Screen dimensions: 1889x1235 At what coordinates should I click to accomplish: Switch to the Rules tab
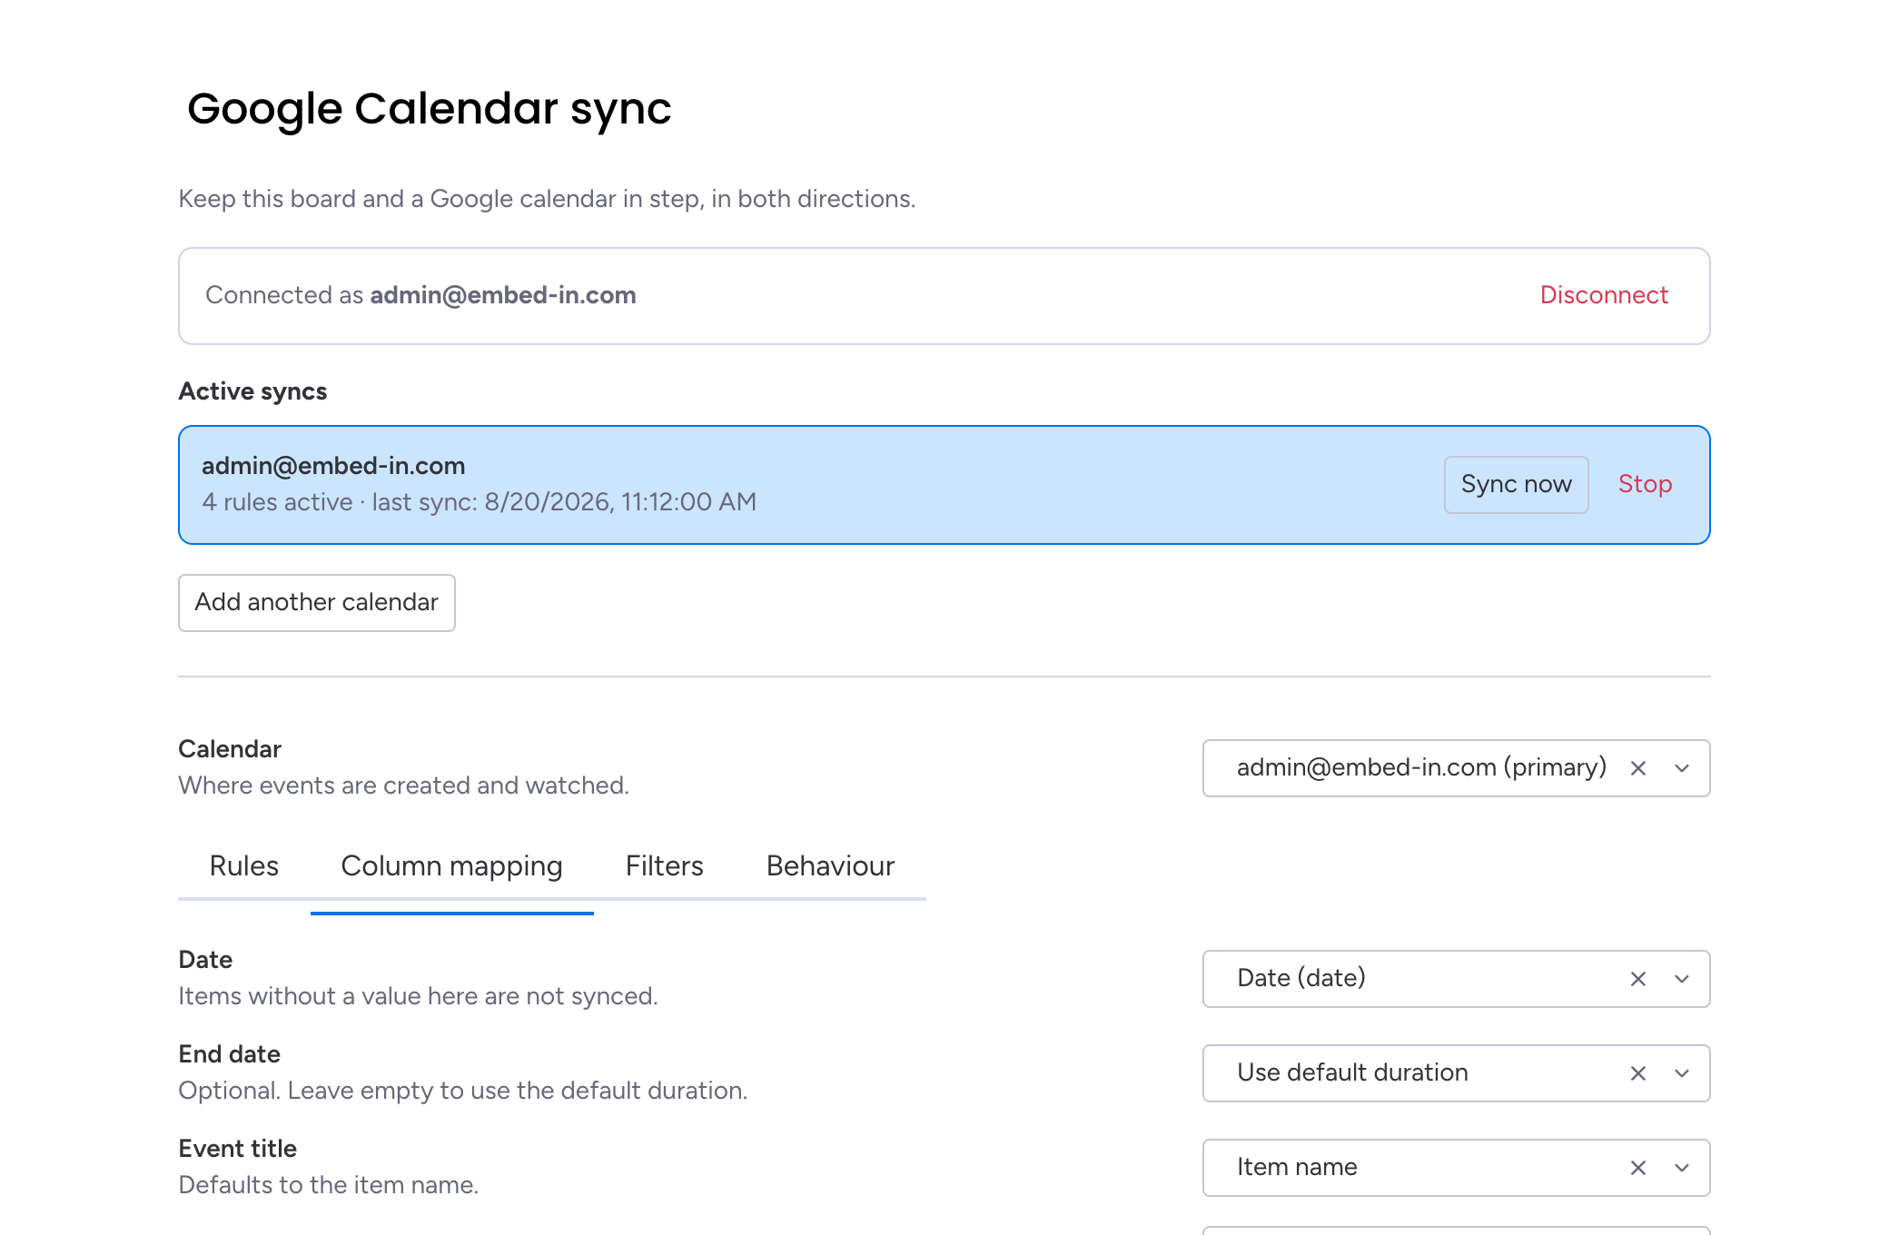244,866
